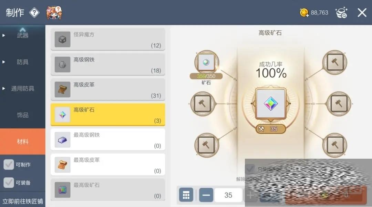The image size is (372, 207).
Task: Click the top-right hammer slot
Action: coord(335,62)
